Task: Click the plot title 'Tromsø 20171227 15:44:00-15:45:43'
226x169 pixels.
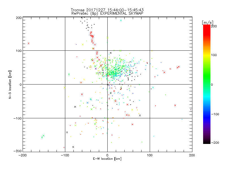Action: tap(107, 10)
